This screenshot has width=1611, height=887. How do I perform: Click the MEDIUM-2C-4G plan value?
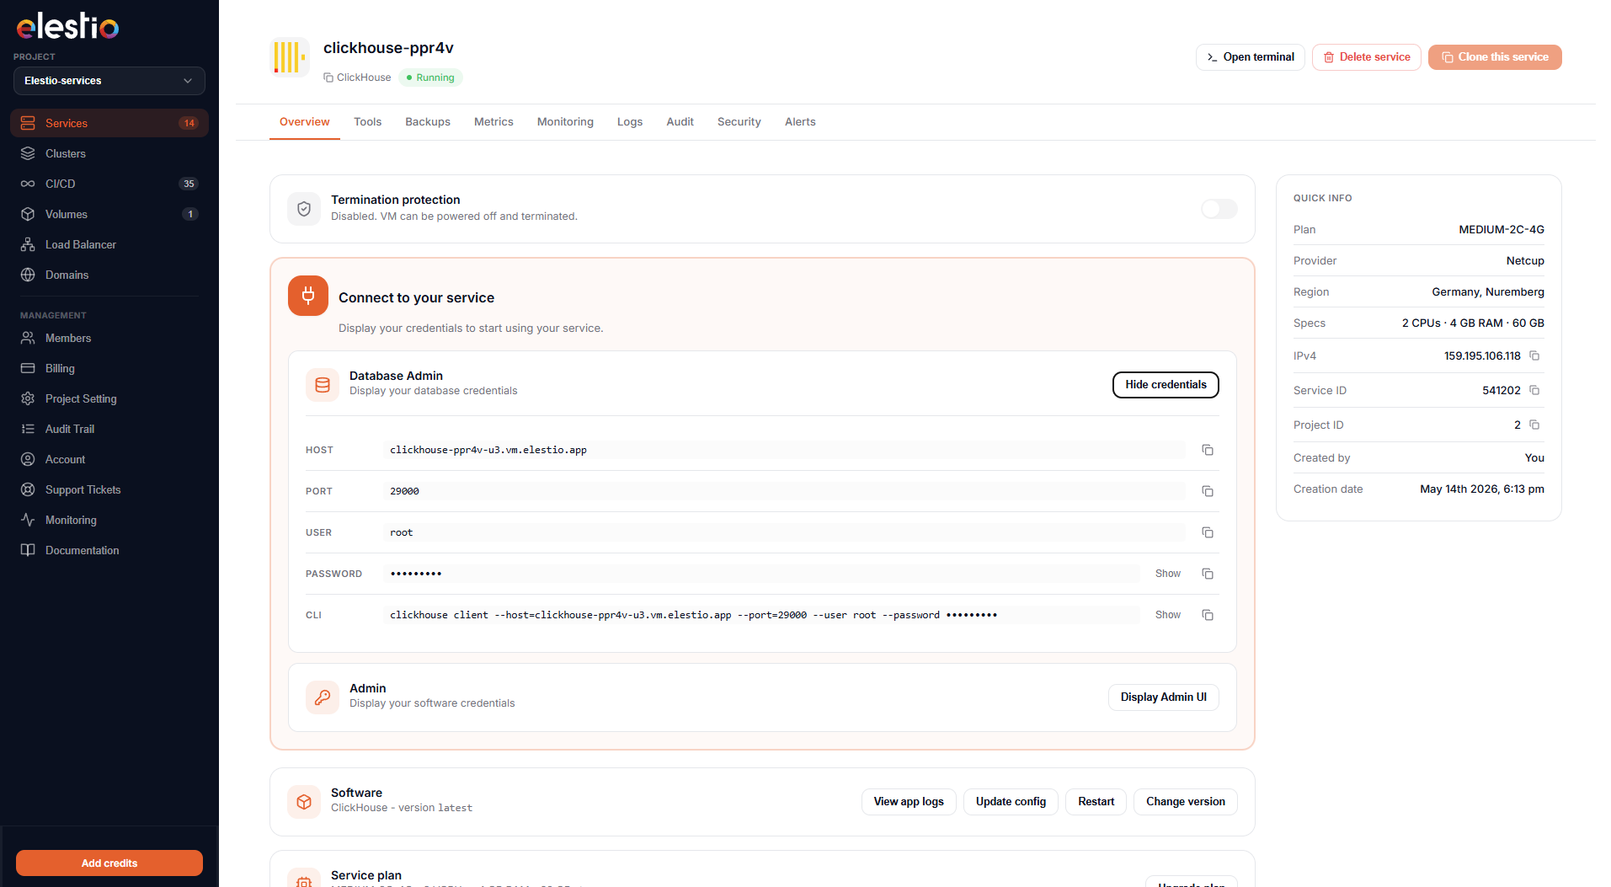(x=1502, y=229)
